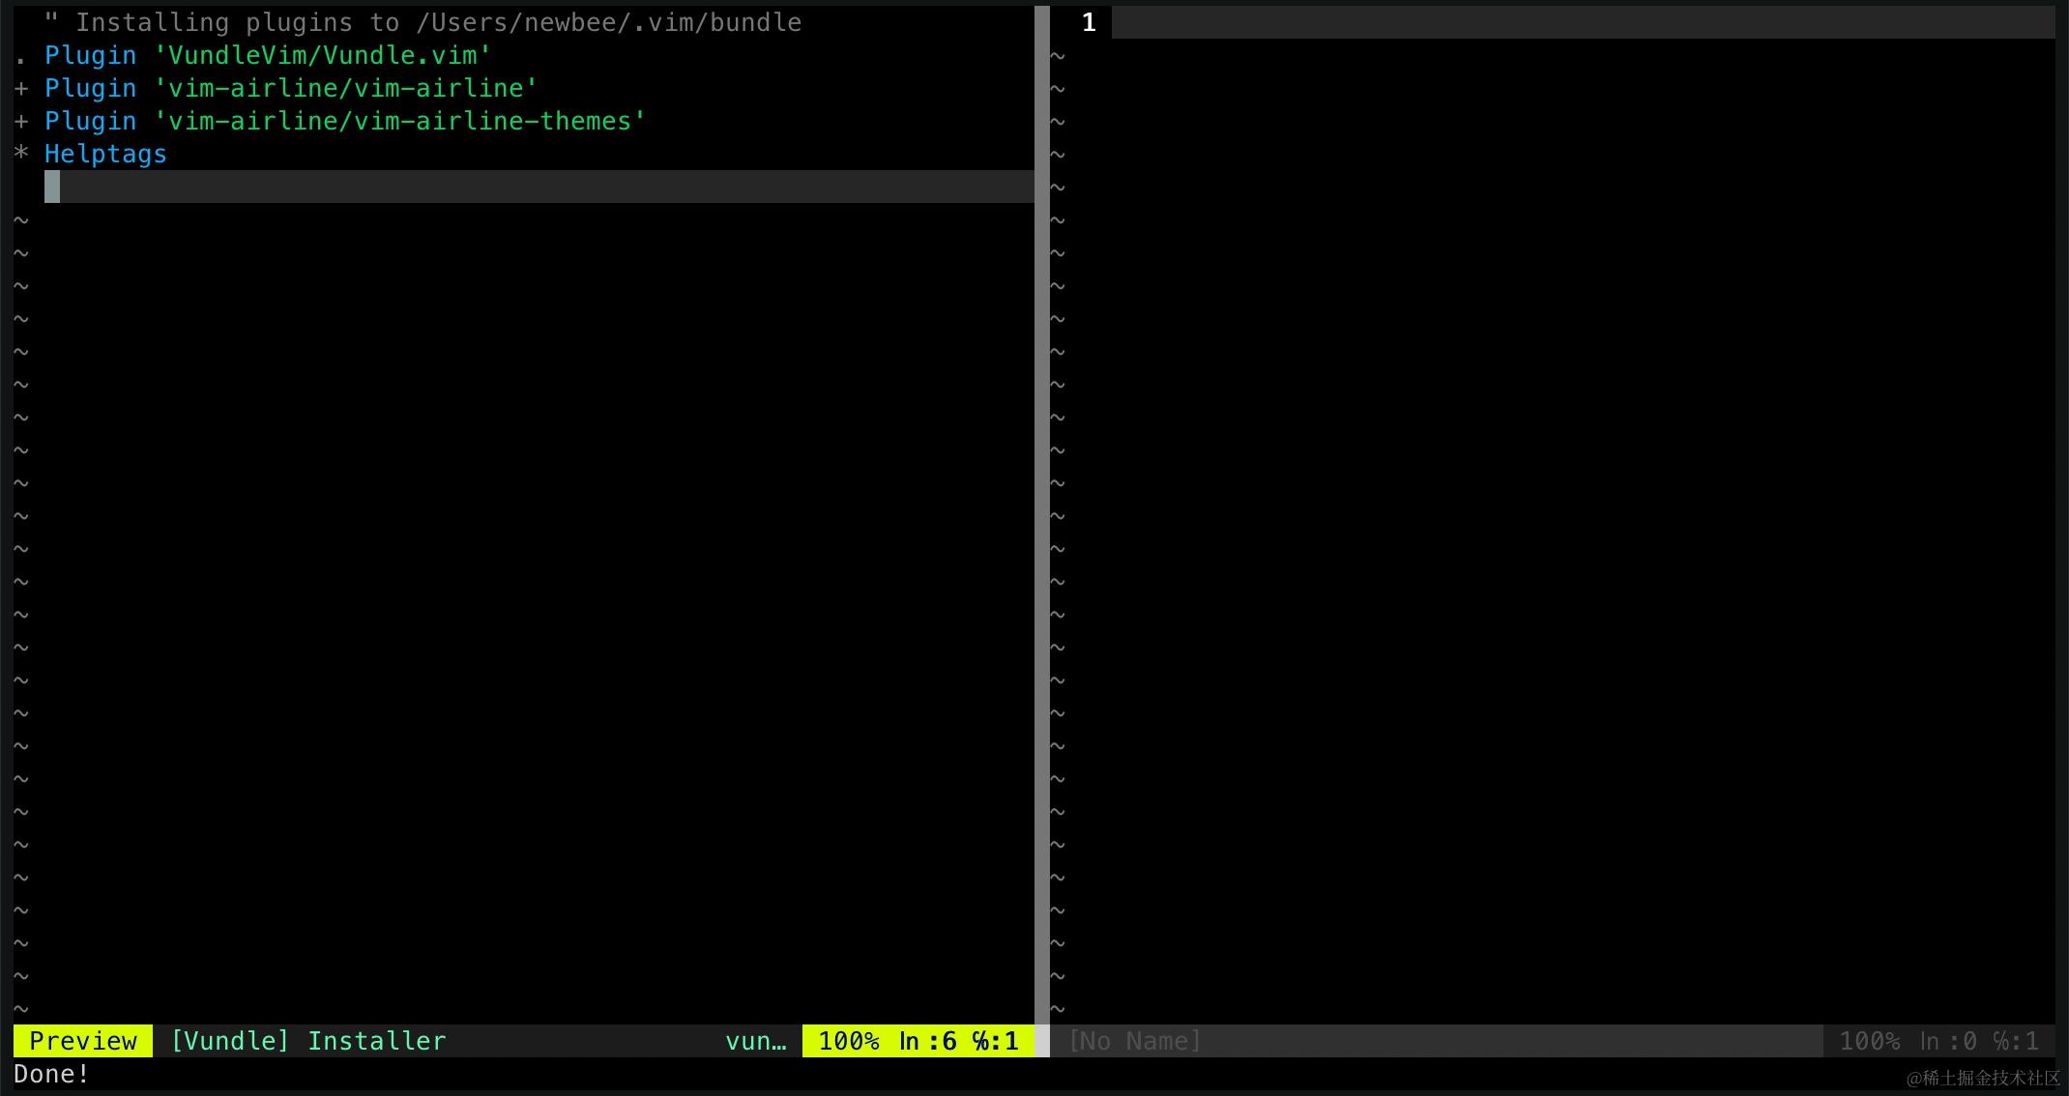This screenshot has width=2069, height=1096.
Task: Click the 100% ln:6 position segment
Action: coord(918,1041)
